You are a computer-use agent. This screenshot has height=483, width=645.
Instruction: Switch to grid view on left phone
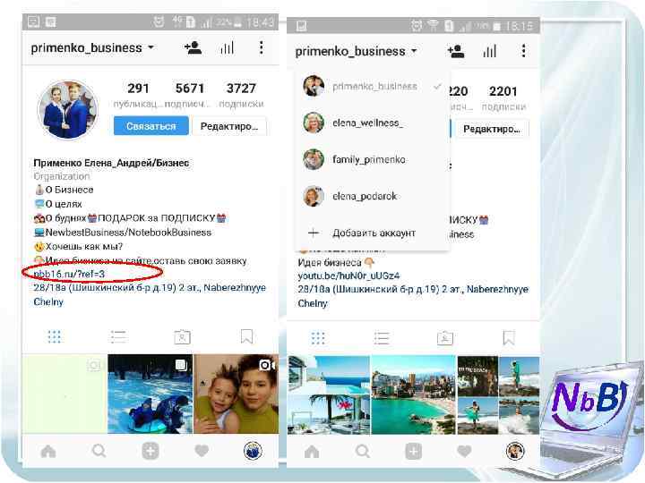(x=55, y=337)
